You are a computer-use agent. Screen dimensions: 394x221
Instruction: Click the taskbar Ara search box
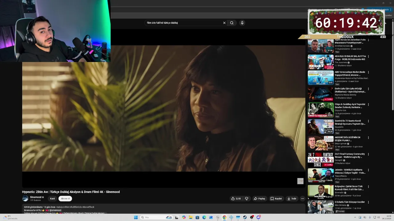pyautogui.click(x=156, y=217)
